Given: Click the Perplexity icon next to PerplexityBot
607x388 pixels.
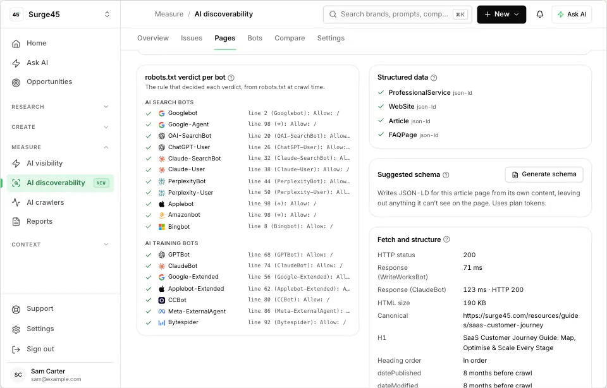Looking at the screenshot, I should pos(161,181).
